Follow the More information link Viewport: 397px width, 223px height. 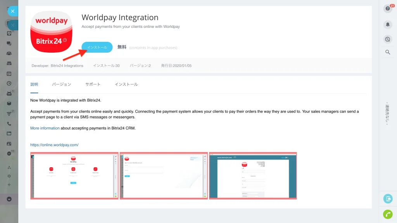pos(45,128)
